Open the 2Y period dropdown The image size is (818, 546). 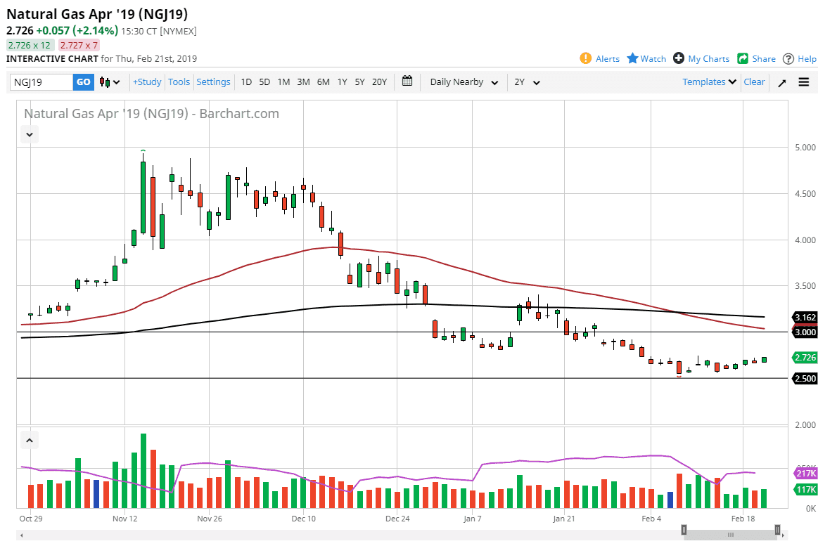527,82
